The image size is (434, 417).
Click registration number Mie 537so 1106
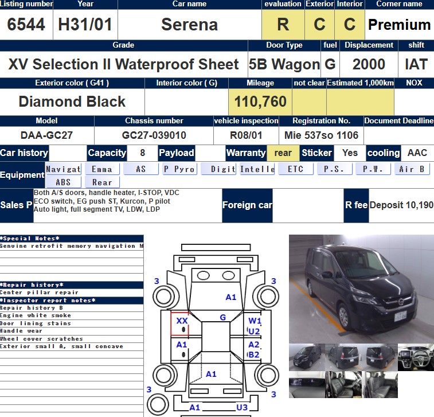tap(321, 135)
